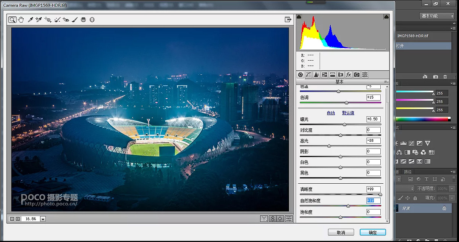The height and width of the screenshot is (242, 459).
Task: Click the 曝光 exposure slider handle
Action: point(344,125)
